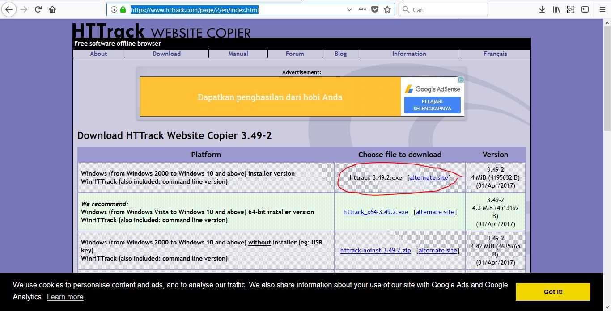
Task: Open the Information menu tab
Action: coord(409,54)
